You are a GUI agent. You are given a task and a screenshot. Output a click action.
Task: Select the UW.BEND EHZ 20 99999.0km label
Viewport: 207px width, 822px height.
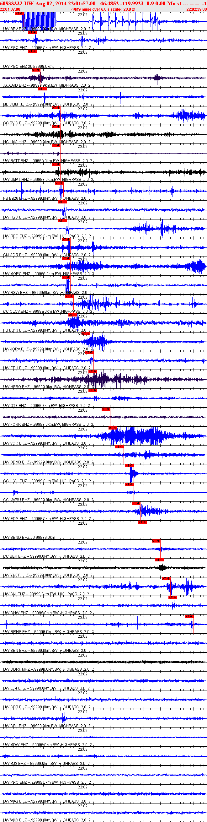click(x=29, y=537)
